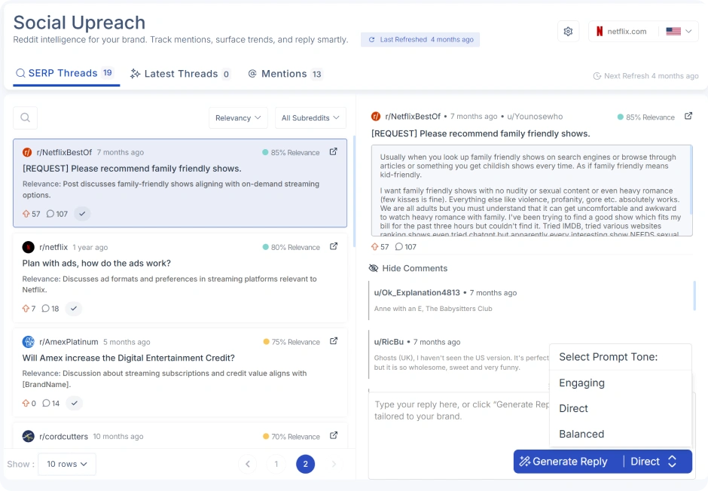Click comment icon showing 18
The height and width of the screenshot is (491, 708).
[46, 309]
